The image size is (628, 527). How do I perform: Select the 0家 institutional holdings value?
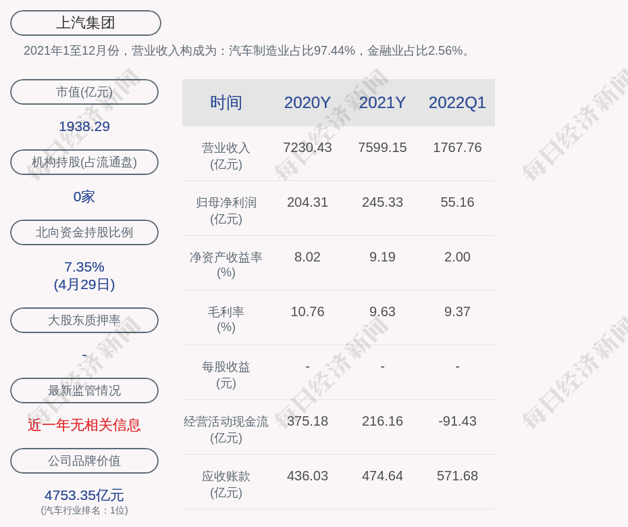click(84, 197)
